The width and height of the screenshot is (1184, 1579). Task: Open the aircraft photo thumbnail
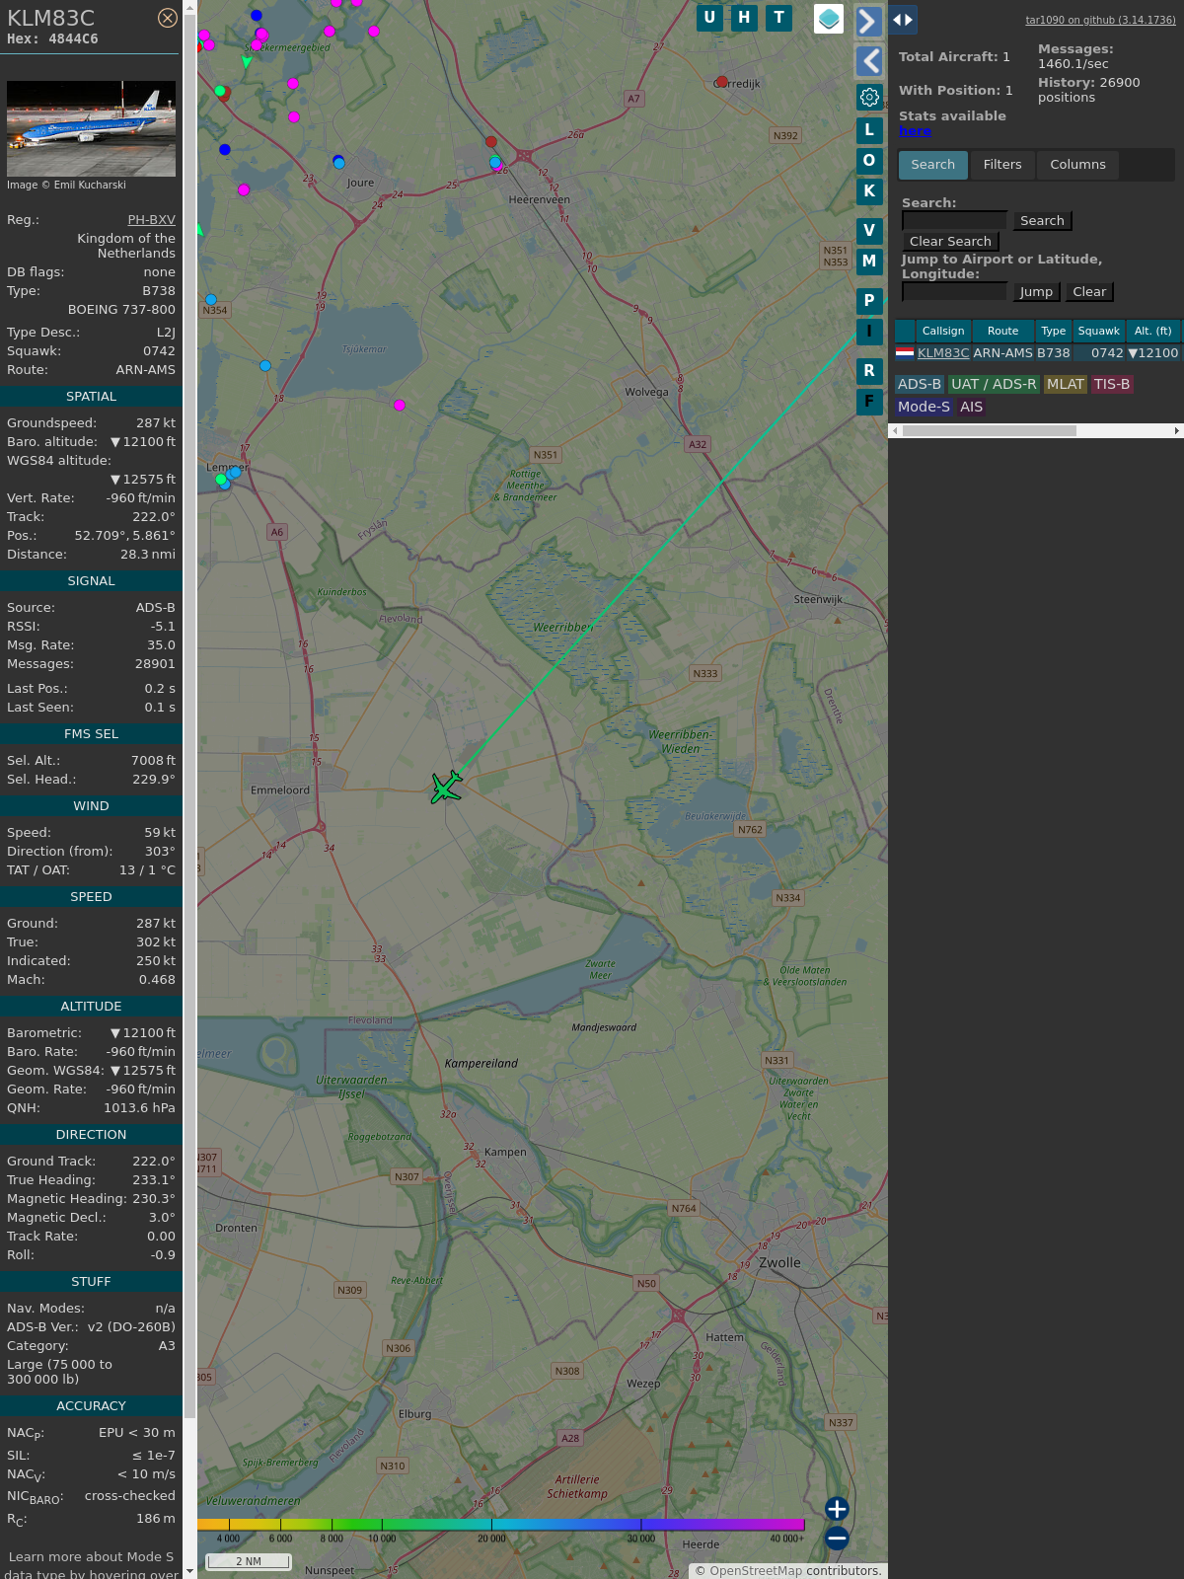91,129
